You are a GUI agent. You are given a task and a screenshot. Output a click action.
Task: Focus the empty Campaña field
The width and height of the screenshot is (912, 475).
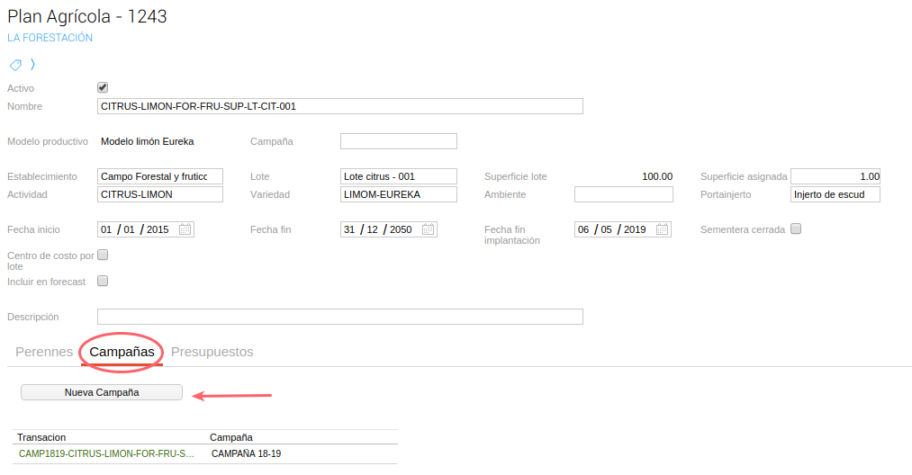pyautogui.click(x=398, y=141)
